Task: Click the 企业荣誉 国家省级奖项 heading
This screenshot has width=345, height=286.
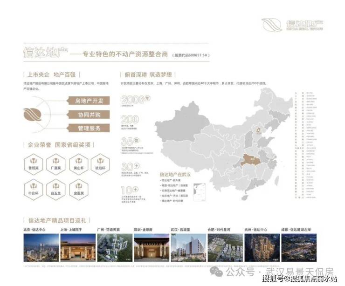Action: click(x=59, y=145)
